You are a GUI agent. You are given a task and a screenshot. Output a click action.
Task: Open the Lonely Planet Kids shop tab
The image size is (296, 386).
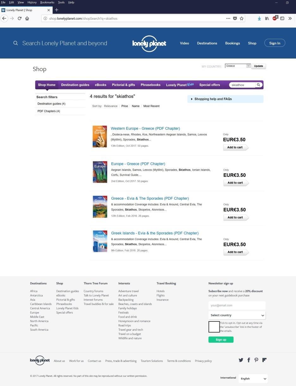pos(180,85)
